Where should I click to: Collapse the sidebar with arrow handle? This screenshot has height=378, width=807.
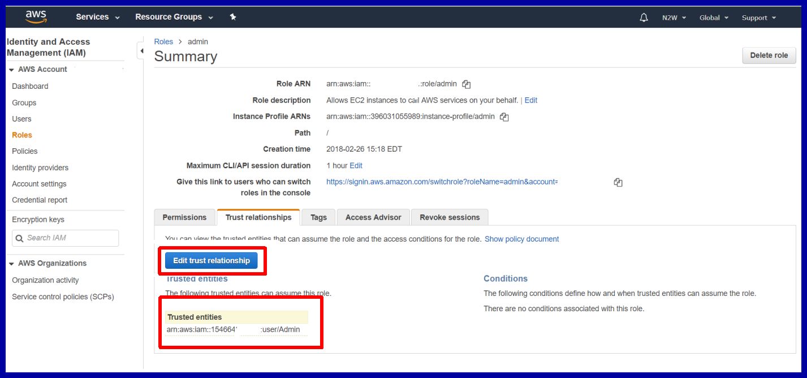pos(141,51)
